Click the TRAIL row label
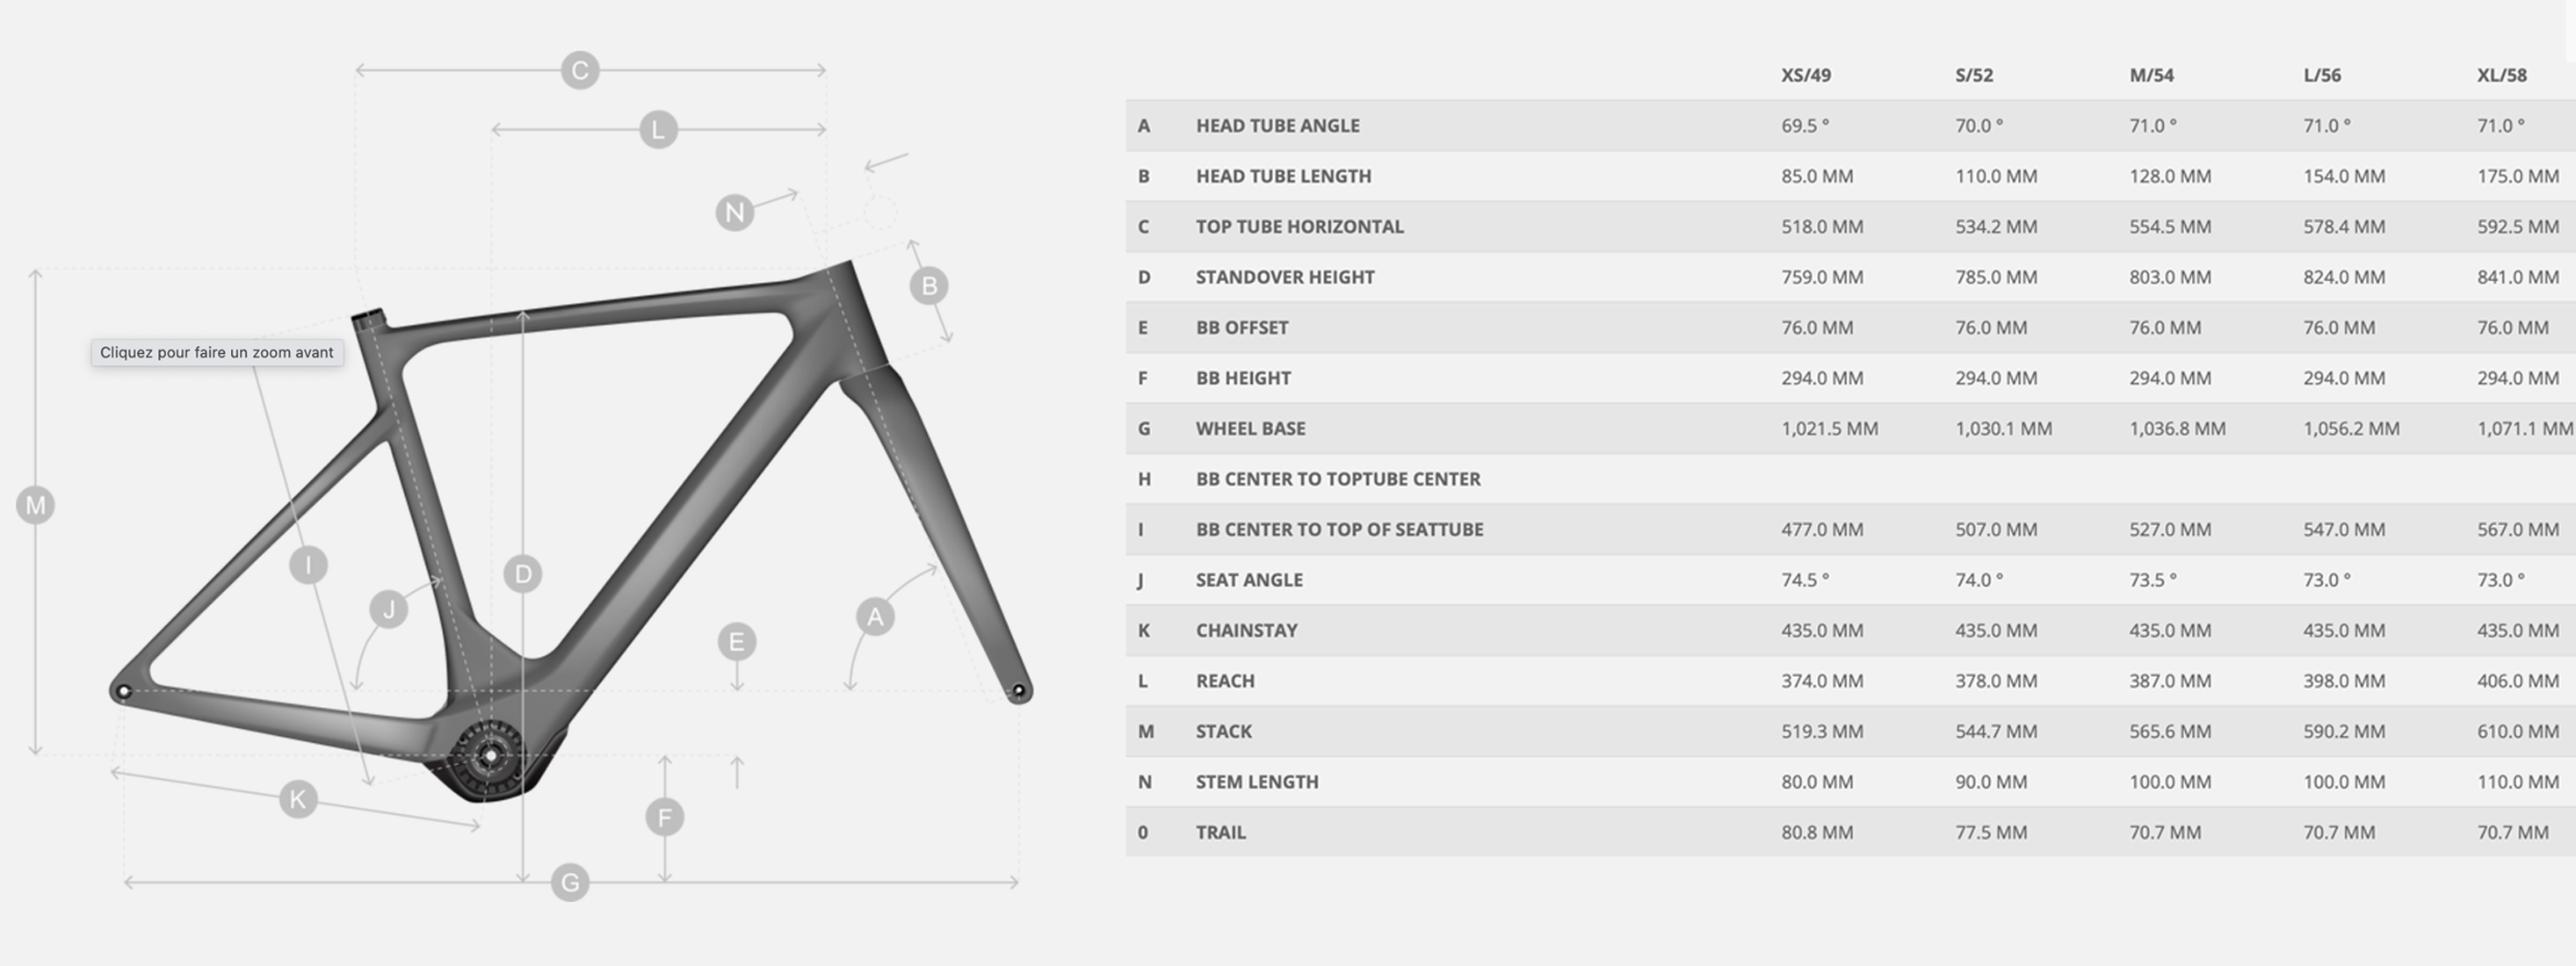Screen dimensions: 2576x966 1220,833
